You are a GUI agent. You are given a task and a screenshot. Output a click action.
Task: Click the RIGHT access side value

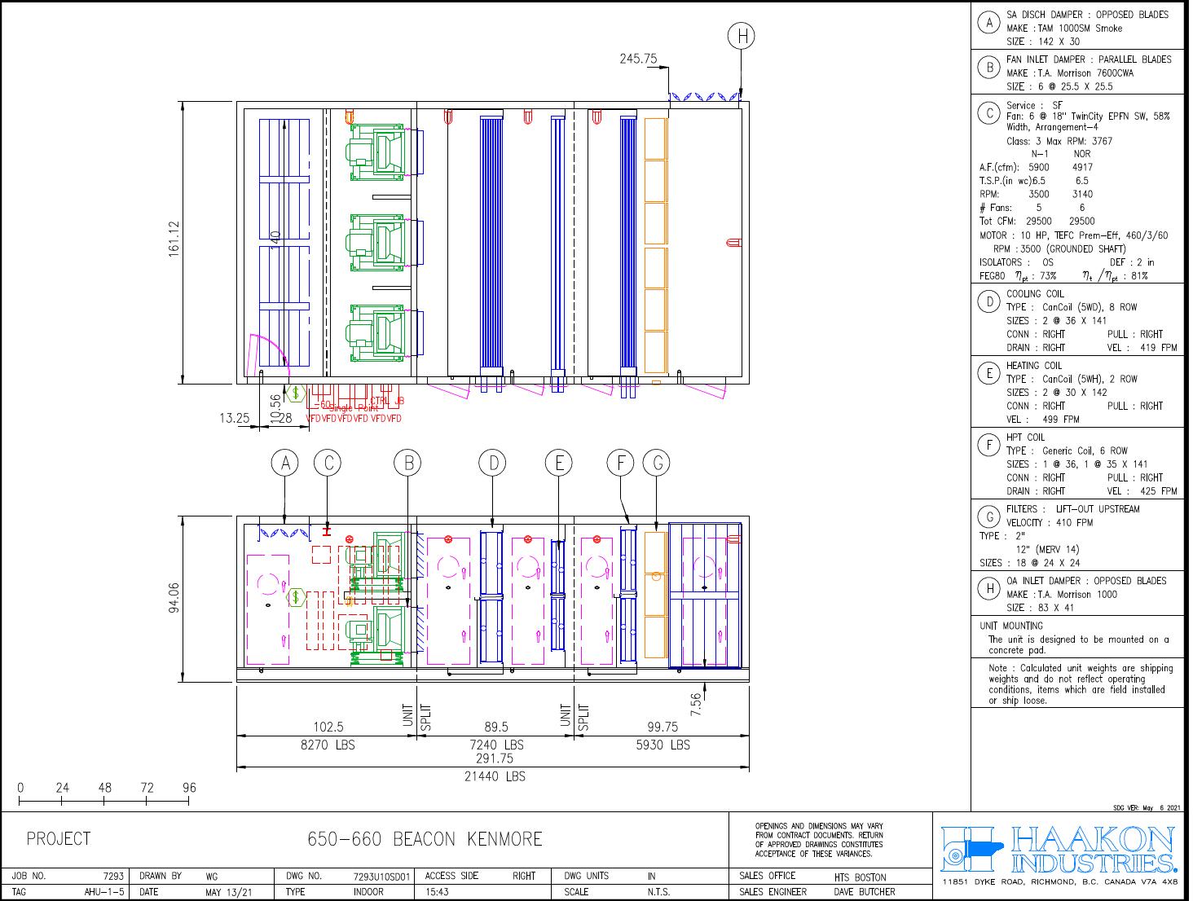coord(524,877)
